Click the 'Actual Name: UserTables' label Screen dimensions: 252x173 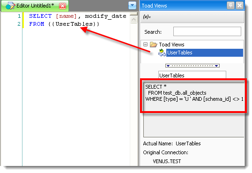tap(172, 143)
